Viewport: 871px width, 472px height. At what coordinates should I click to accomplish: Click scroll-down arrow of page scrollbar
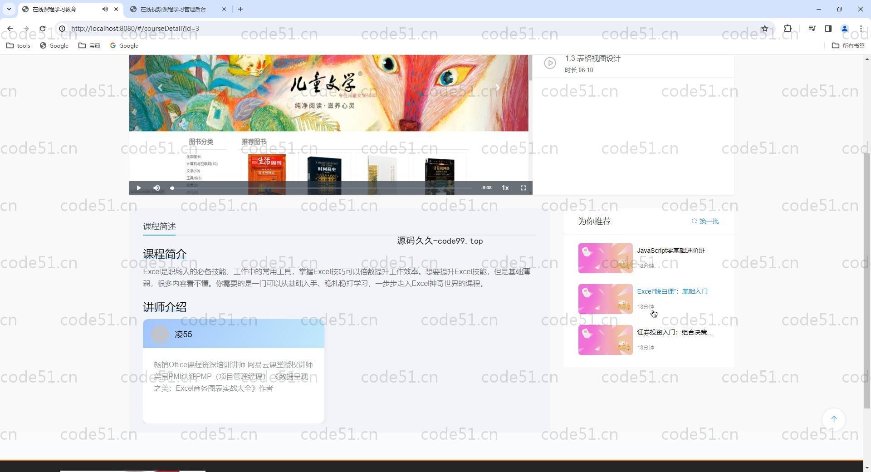[867, 467]
